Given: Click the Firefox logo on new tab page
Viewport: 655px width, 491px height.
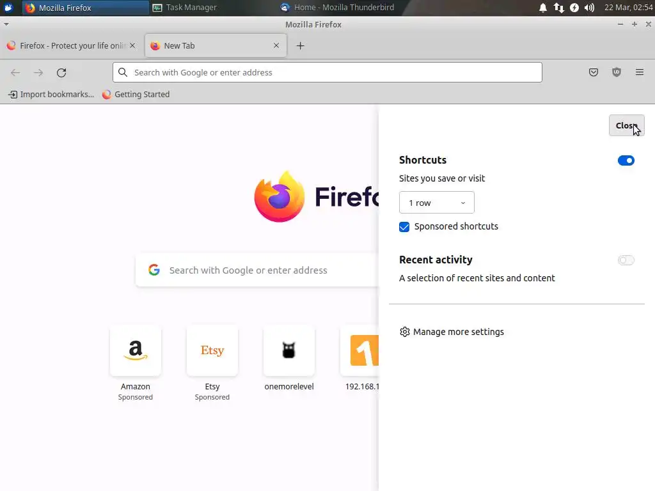Looking at the screenshot, I should 280,196.
